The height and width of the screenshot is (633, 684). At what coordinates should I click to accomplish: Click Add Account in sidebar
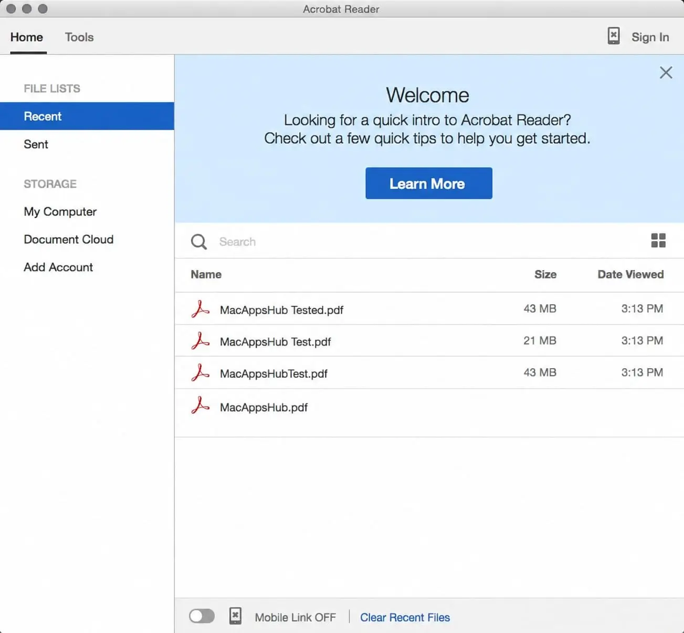click(58, 267)
